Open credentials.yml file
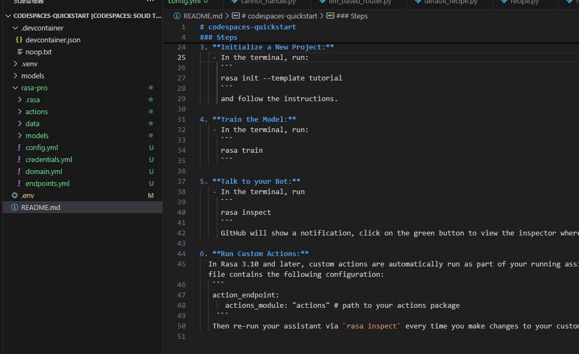The width and height of the screenshot is (579, 354). pyautogui.click(x=48, y=159)
